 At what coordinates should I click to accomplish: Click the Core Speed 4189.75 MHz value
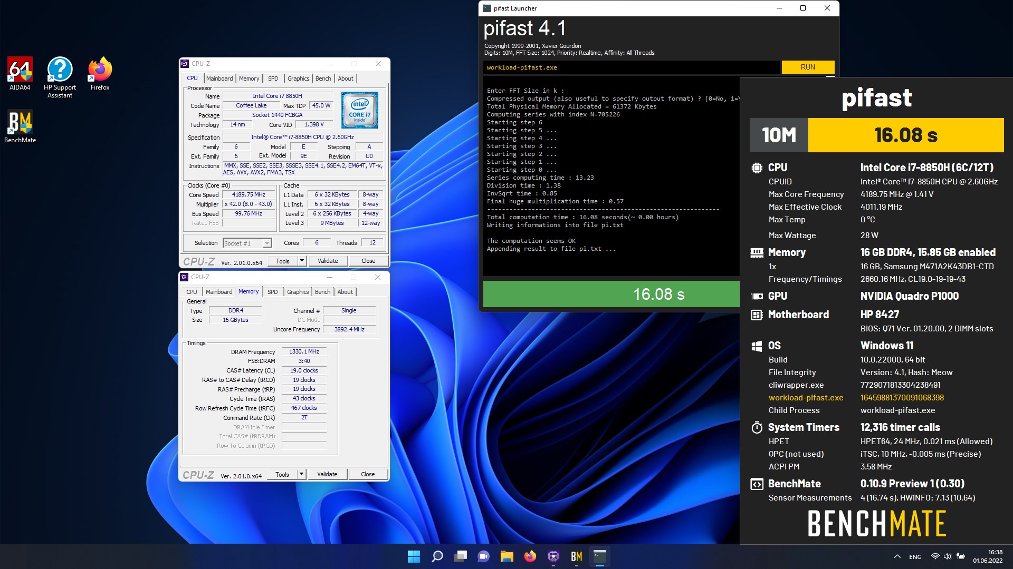tap(249, 194)
